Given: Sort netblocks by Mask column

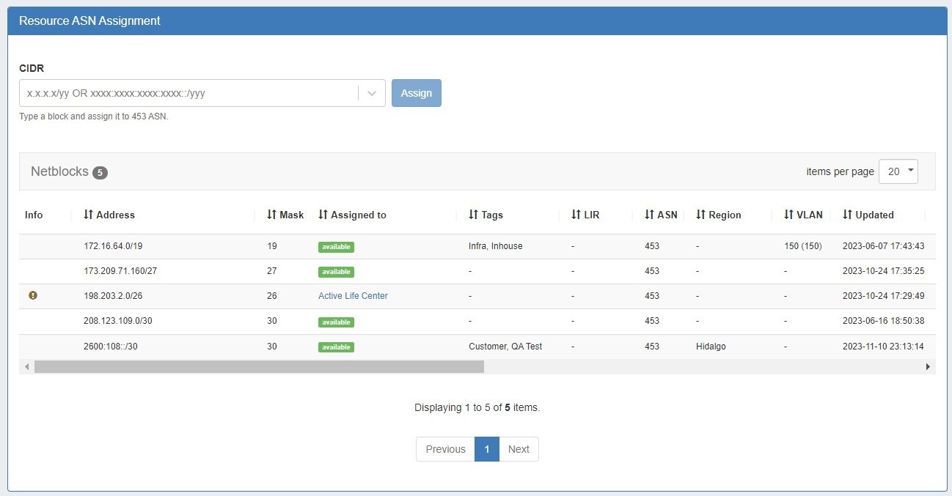Looking at the screenshot, I should [x=285, y=215].
